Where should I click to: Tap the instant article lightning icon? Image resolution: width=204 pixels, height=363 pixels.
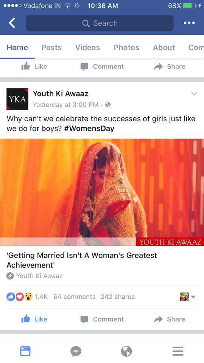10,276
